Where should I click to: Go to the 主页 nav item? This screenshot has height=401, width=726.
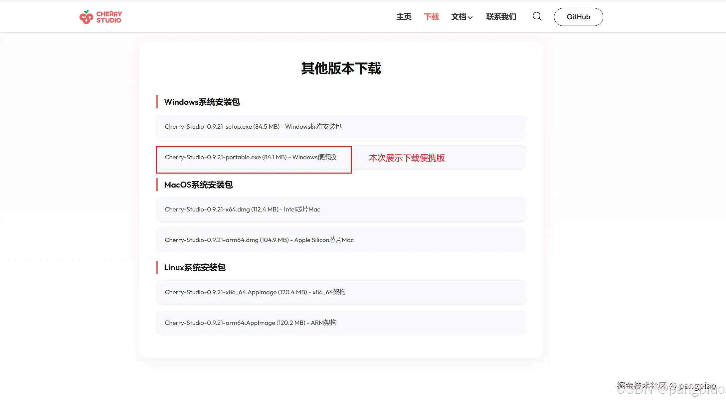404,17
